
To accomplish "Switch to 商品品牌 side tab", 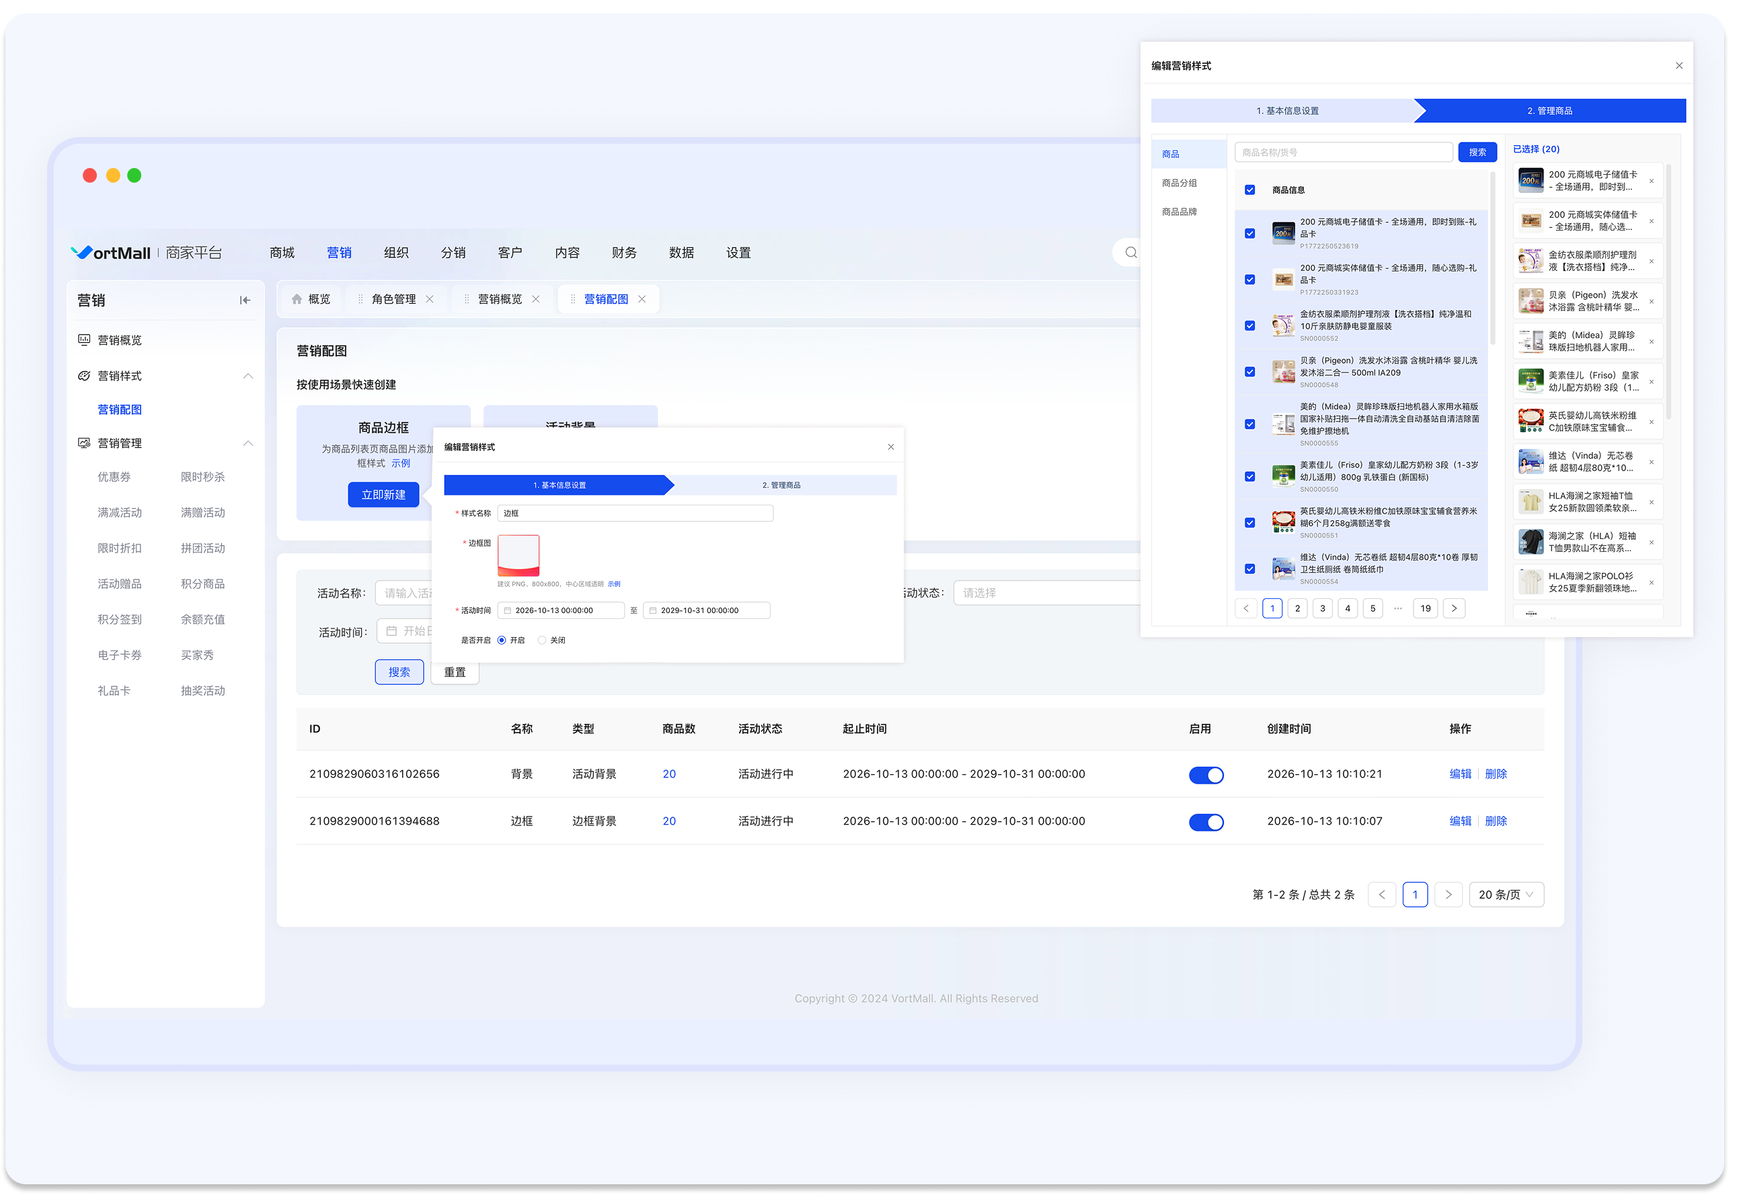I will [1180, 212].
